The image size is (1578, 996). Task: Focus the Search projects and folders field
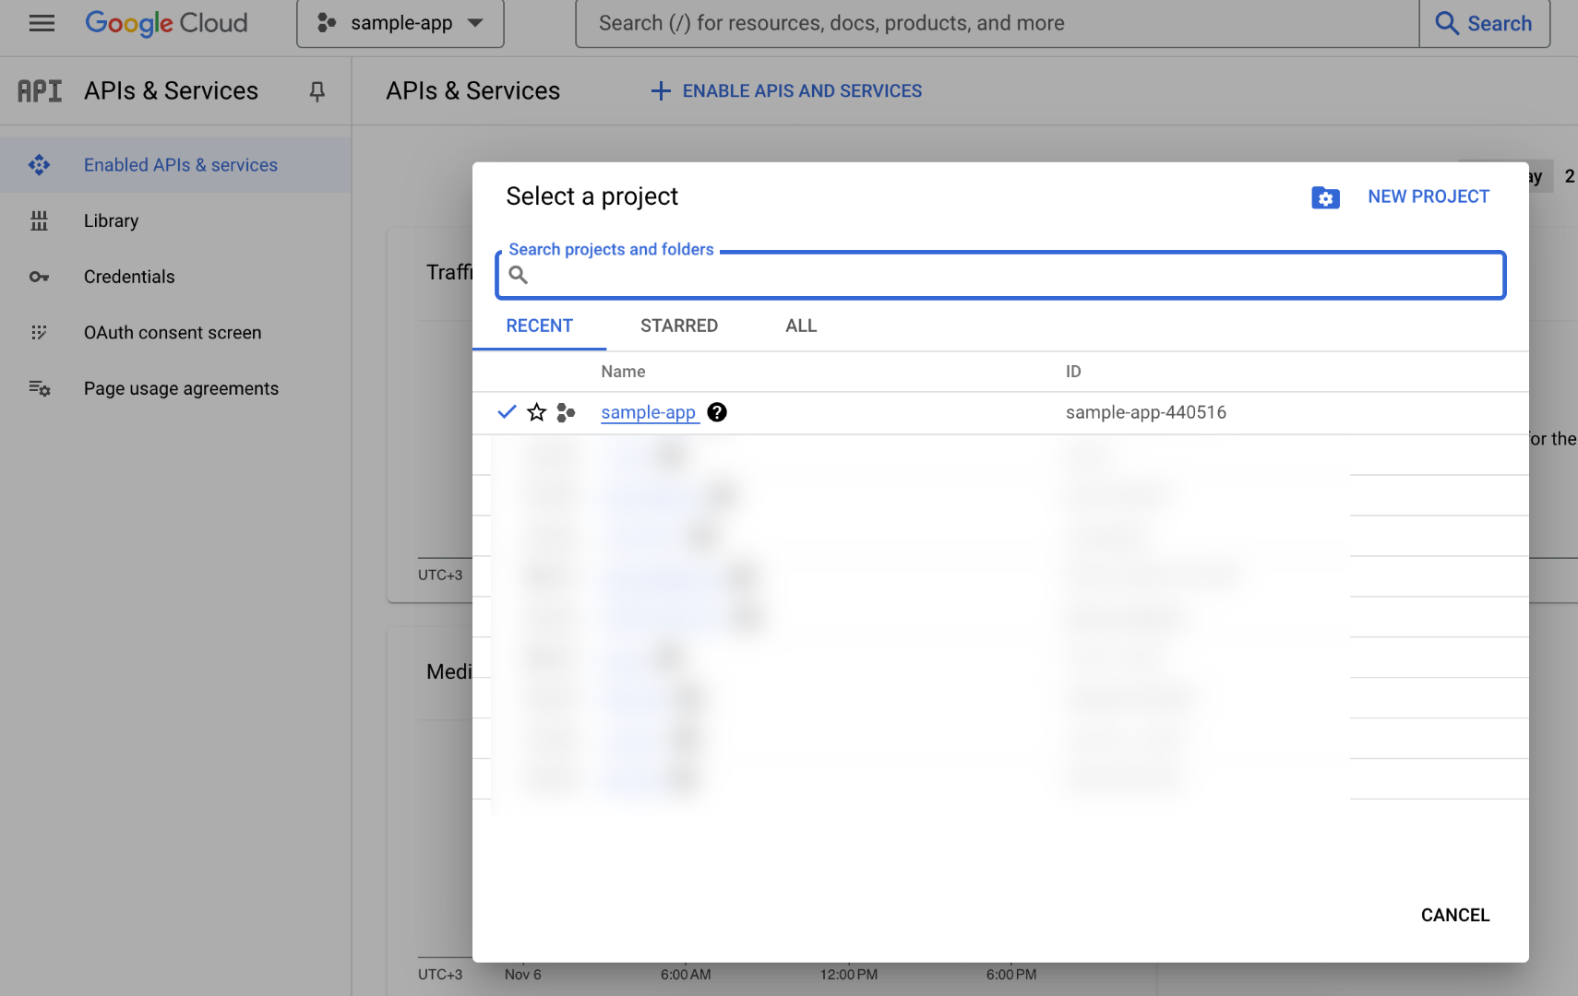(1000, 275)
